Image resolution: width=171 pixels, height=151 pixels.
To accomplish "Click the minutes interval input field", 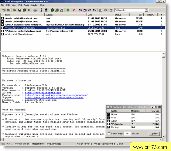I will point(127,134).
